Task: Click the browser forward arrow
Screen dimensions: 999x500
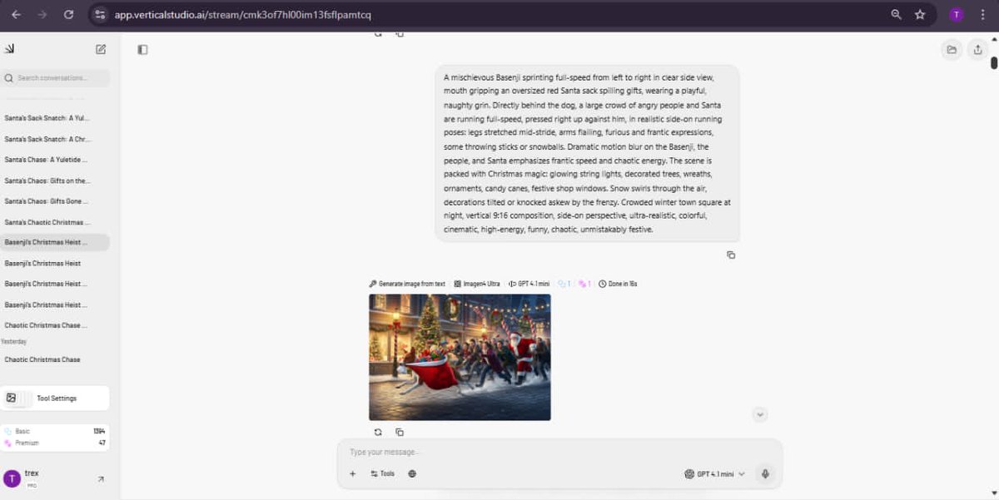Action: click(42, 14)
